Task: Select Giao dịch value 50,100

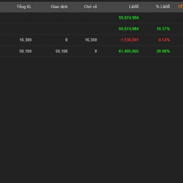Action: (62, 51)
